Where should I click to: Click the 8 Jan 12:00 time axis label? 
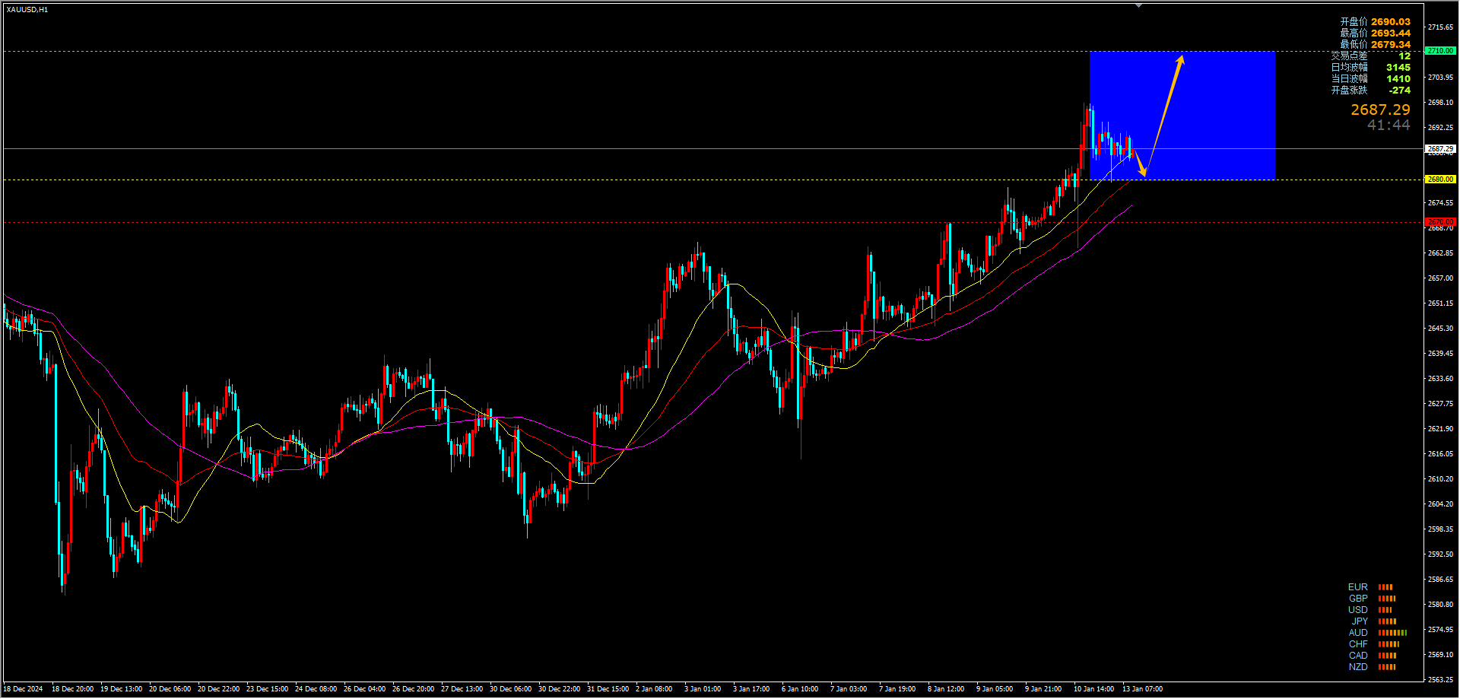coord(946,689)
